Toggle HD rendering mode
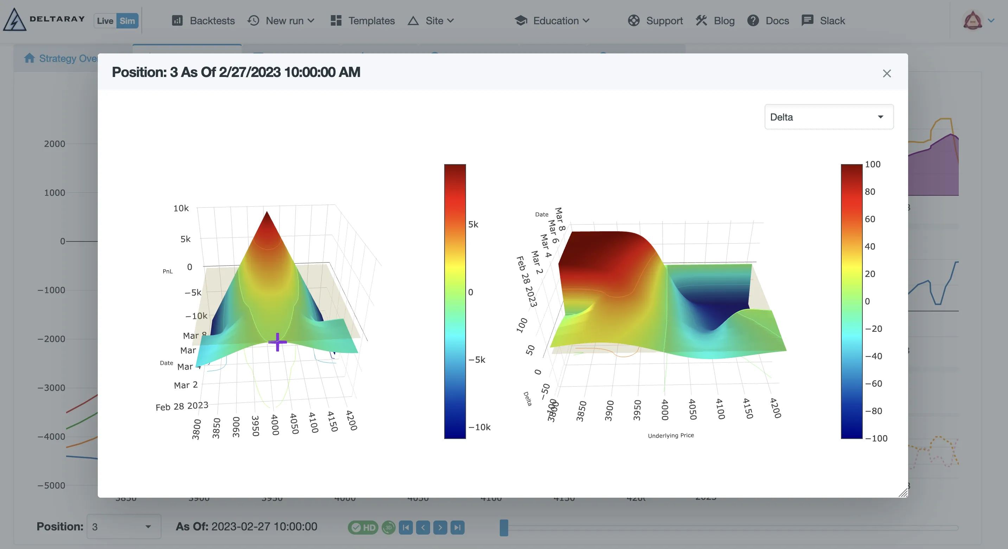The height and width of the screenshot is (549, 1008). 363,528
